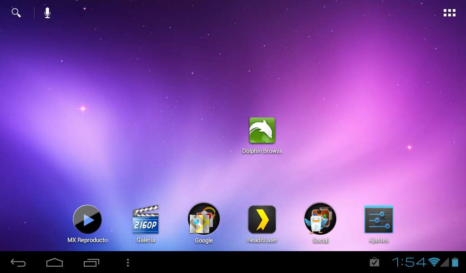
Task: Open the Galería app
Action: (x=146, y=219)
